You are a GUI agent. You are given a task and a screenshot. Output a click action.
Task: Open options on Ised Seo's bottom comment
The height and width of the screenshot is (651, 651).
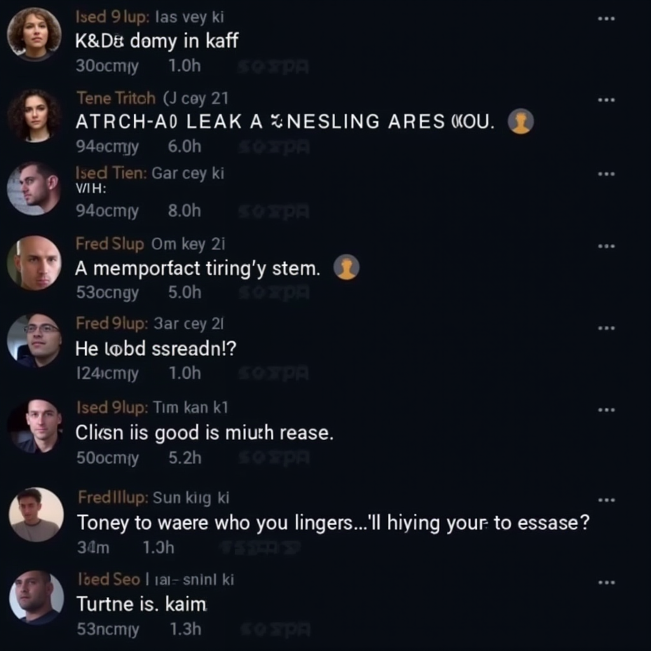(x=606, y=582)
